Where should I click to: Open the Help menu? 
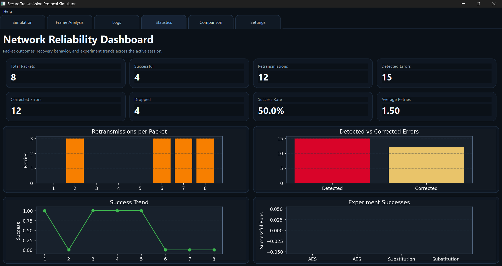click(x=8, y=11)
